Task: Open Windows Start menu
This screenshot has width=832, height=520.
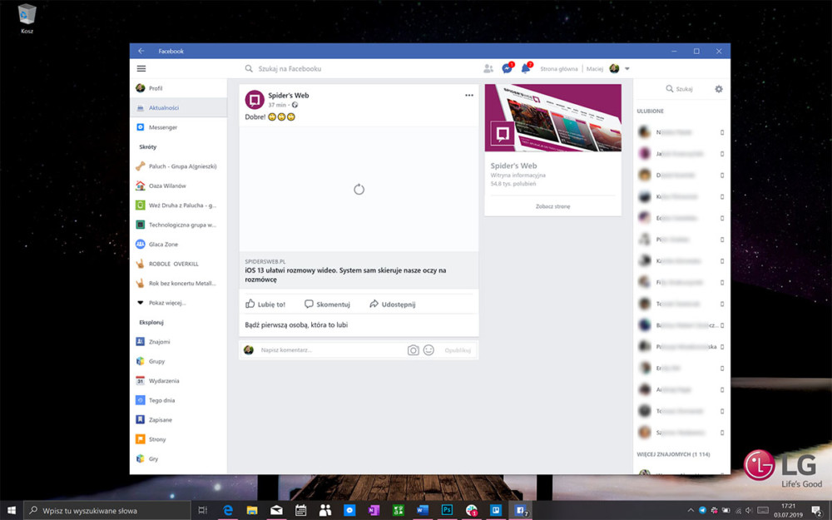Action: click(12, 511)
